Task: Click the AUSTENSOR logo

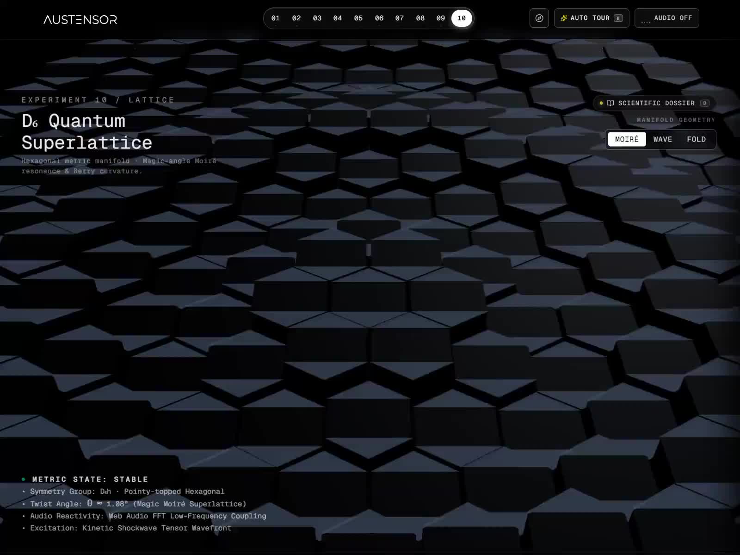Action: (80, 19)
